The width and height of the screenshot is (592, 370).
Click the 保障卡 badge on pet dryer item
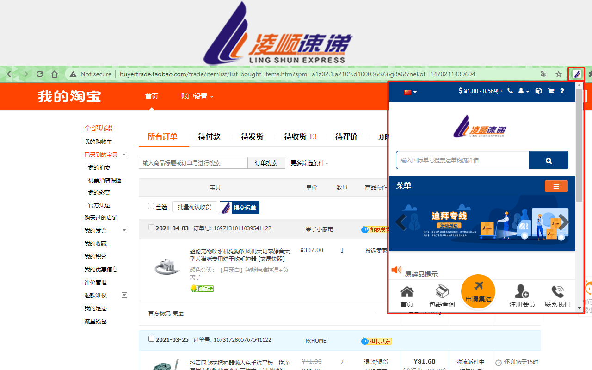pos(202,289)
